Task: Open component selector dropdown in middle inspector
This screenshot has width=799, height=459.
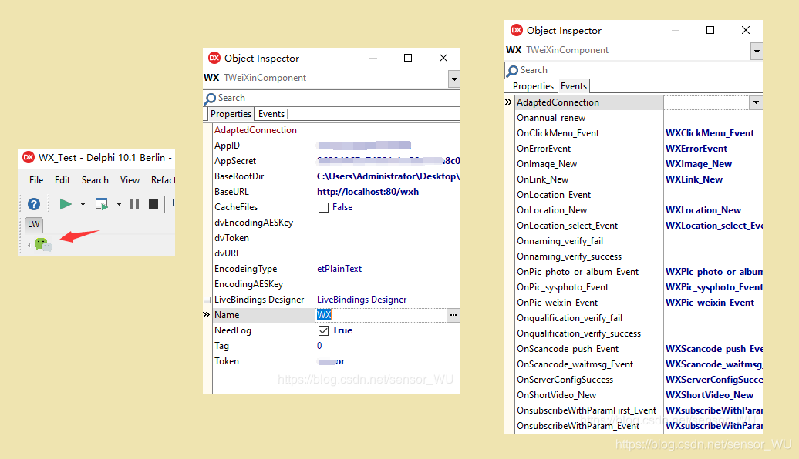Action: click(x=454, y=79)
